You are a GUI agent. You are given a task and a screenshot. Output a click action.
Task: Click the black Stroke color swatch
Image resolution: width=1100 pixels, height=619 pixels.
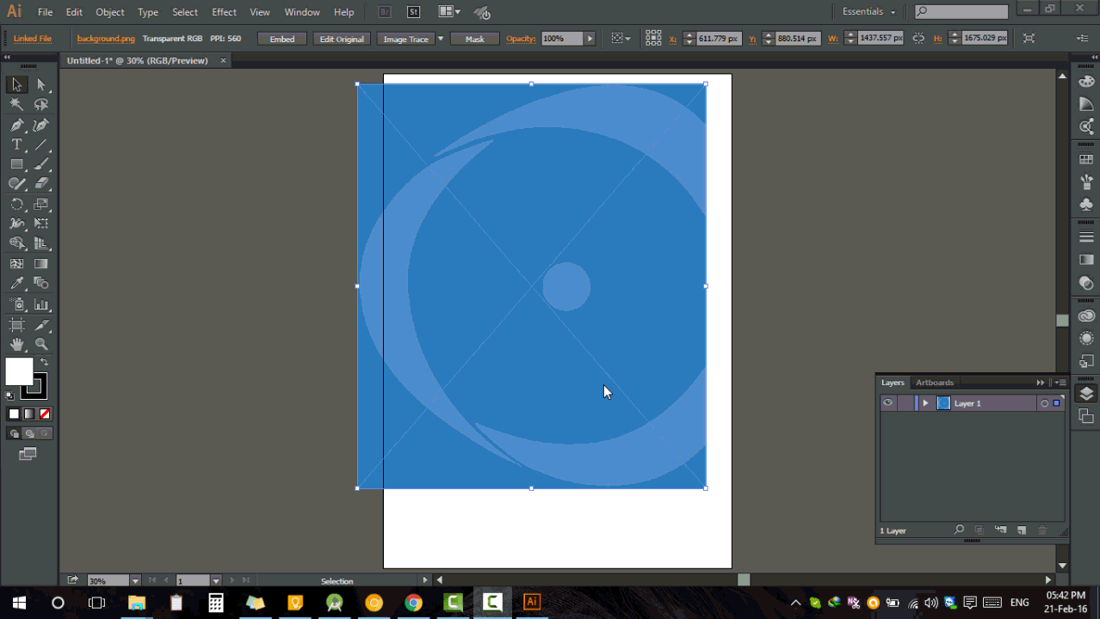(35, 387)
